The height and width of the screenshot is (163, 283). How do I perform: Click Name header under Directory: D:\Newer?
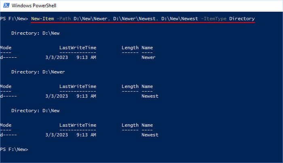pos(147,86)
